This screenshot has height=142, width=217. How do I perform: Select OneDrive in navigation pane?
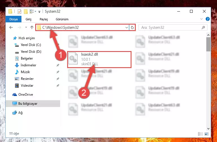(x=26, y=95)
